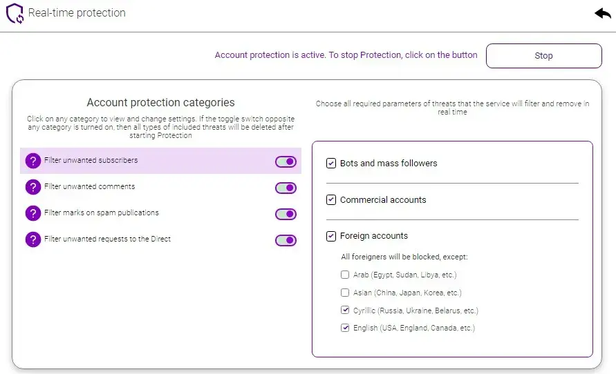616x374 pixels.
Task: Uncheck the English exception checkbox
Action: 345,328
